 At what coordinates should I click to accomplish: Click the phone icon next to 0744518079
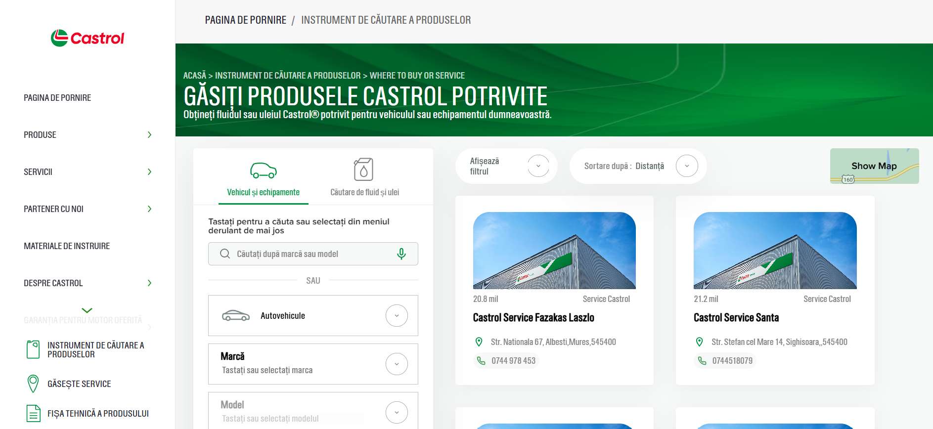click(702, 361)
